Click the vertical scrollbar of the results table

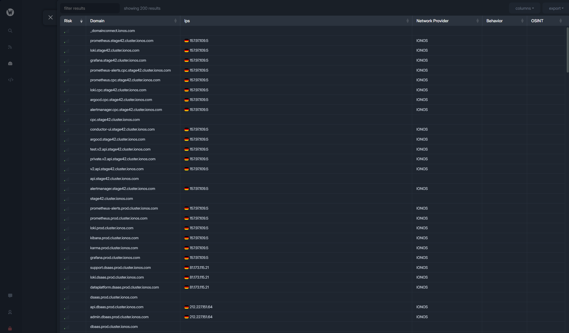pos(567,50)
